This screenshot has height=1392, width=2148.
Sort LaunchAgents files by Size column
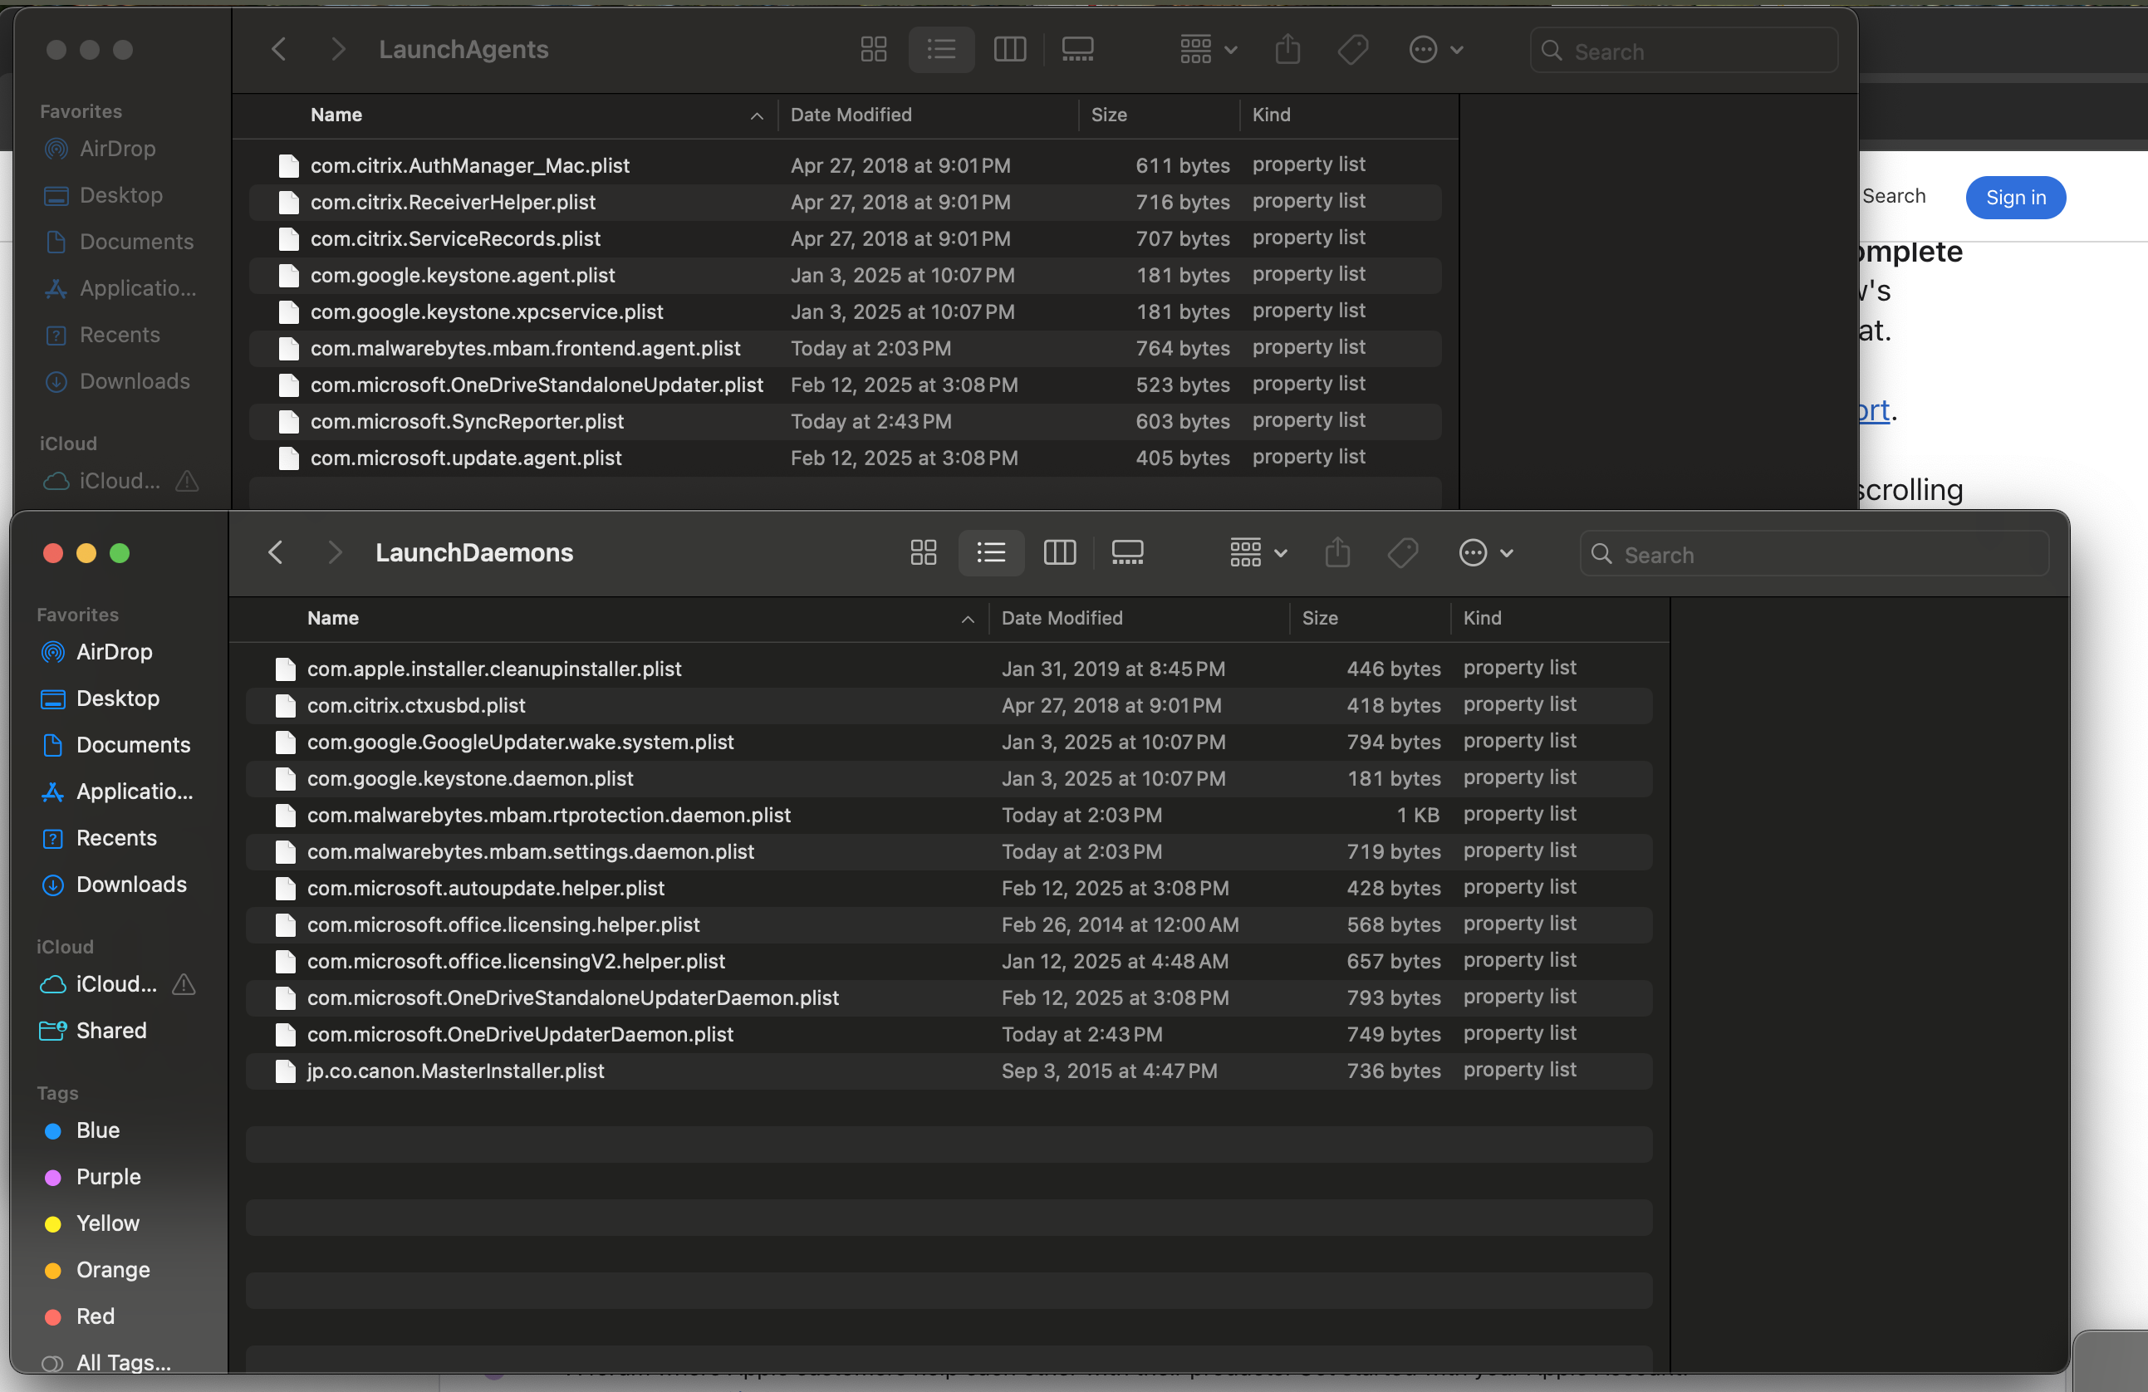[1108, 115]
